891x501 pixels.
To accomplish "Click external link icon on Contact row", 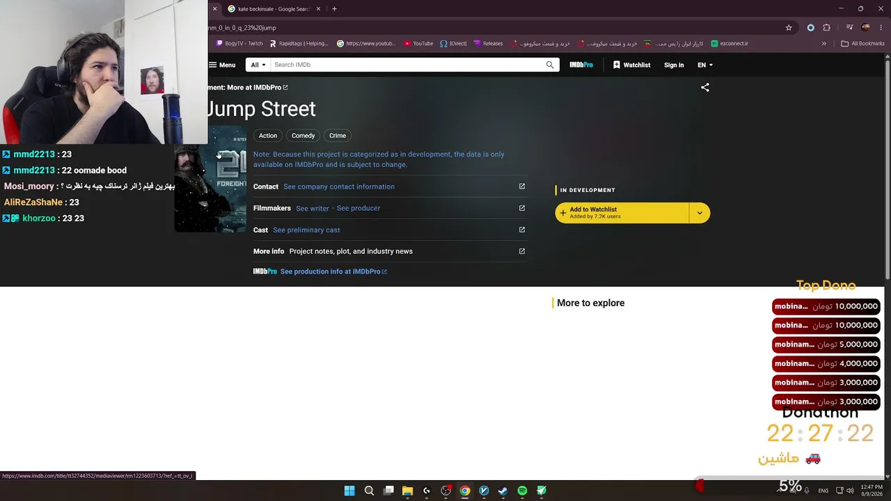I will point(522,186).
